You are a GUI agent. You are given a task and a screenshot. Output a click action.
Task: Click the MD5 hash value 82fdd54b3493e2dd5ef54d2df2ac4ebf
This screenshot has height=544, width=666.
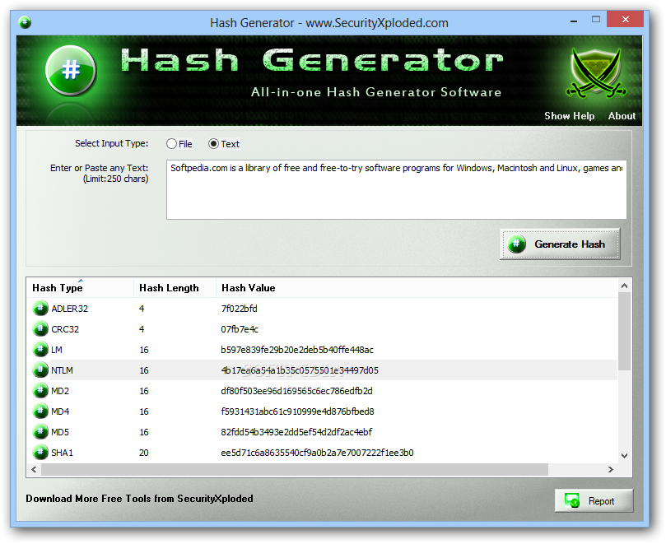pyautogui.click(x=296, y=432)
